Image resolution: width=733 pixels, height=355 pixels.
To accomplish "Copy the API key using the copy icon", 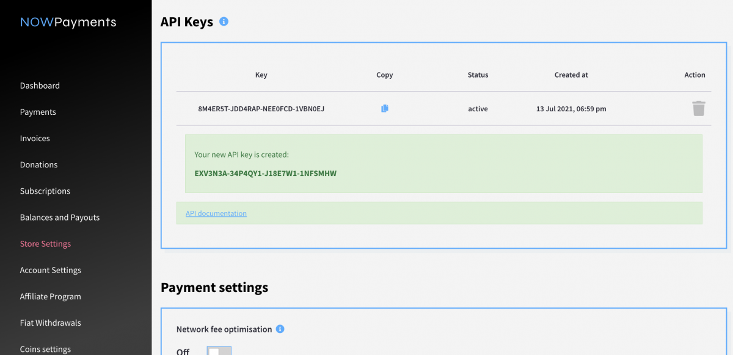I will pyautogui.click(x=384, y=108).
